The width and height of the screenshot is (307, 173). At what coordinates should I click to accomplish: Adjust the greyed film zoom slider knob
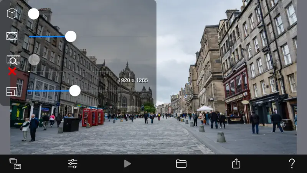click(x=34, y=60)
